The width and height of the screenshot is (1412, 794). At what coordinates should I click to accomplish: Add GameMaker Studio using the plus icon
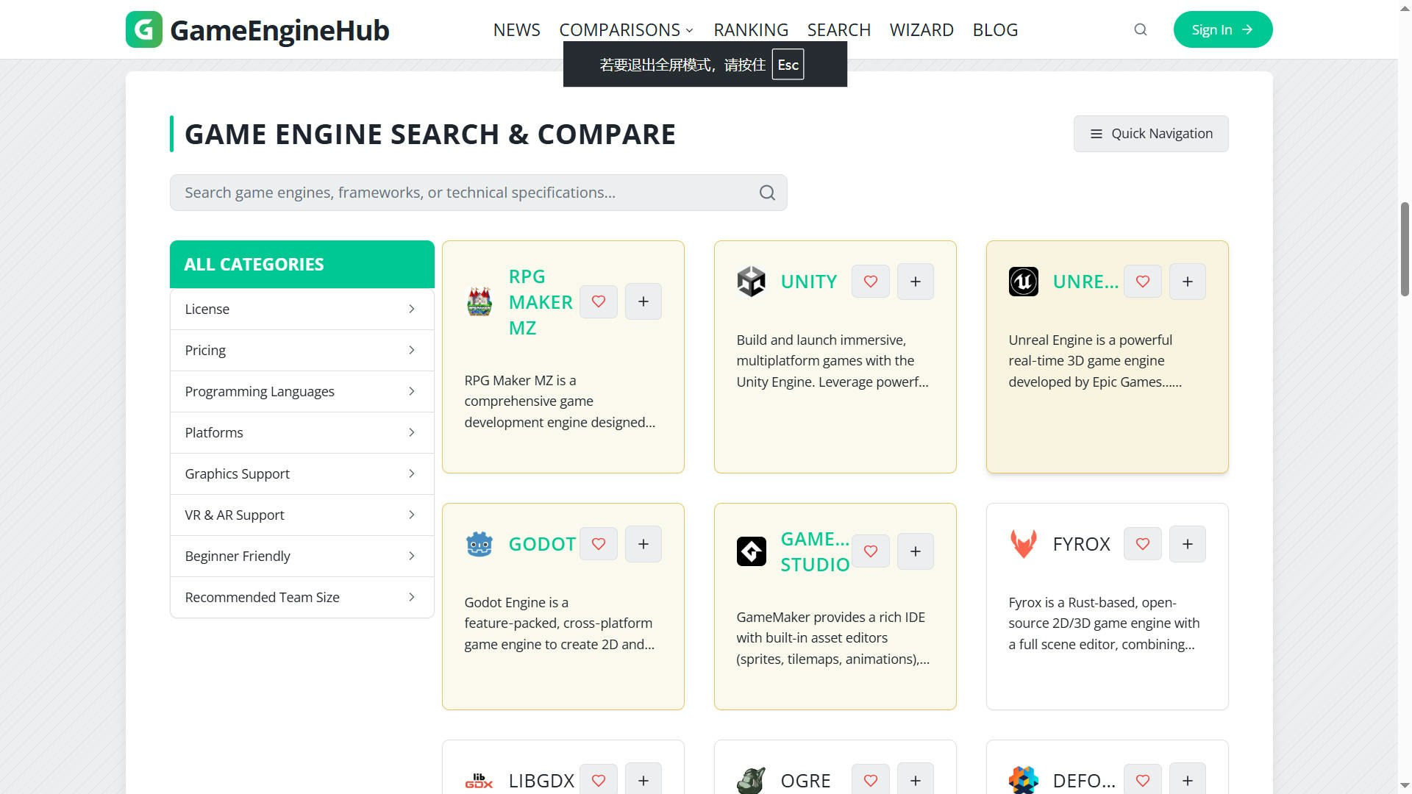(915, 551)
